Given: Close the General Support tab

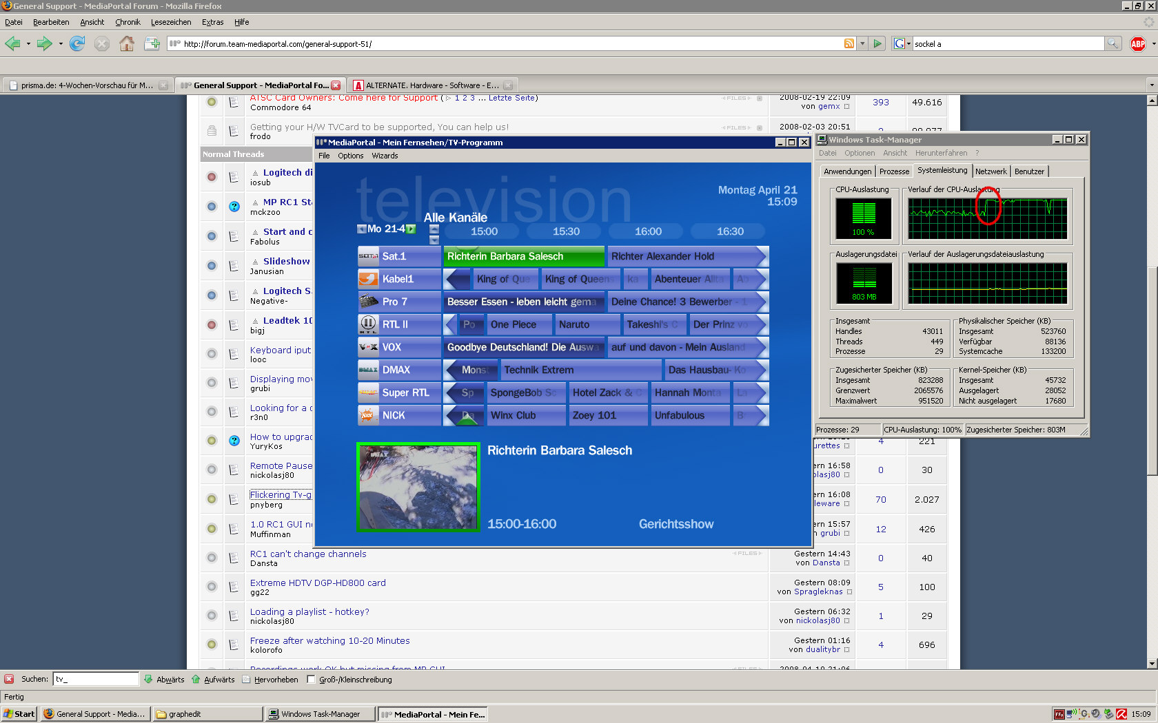Looking at the screenshot, I should tap(336, 85).
